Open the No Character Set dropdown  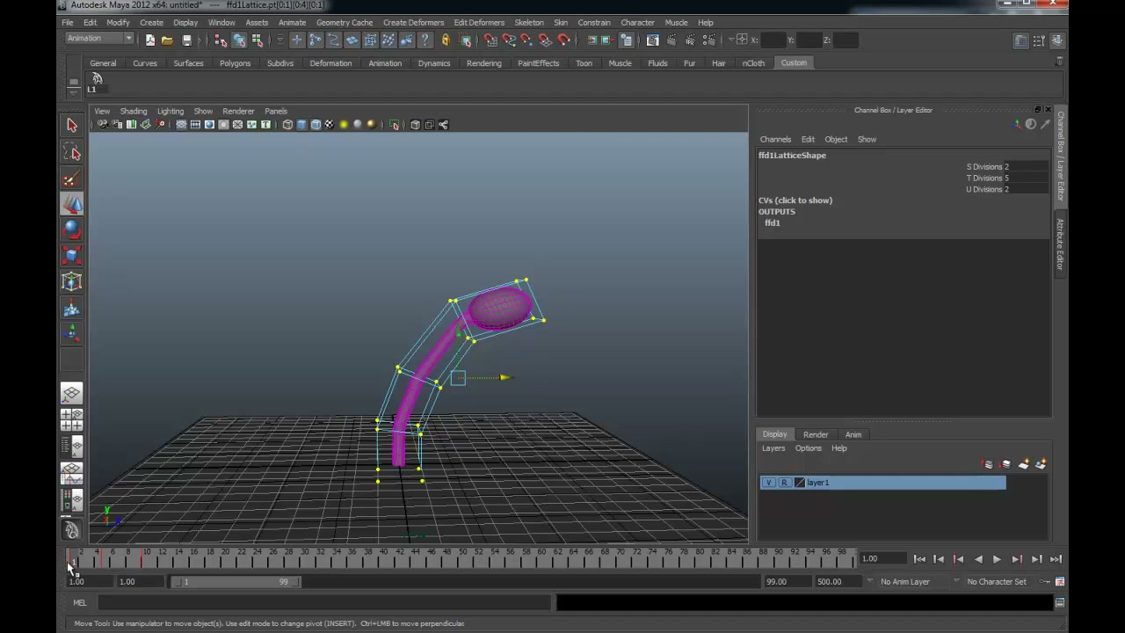pyautogui.click(x=996, y=582)
